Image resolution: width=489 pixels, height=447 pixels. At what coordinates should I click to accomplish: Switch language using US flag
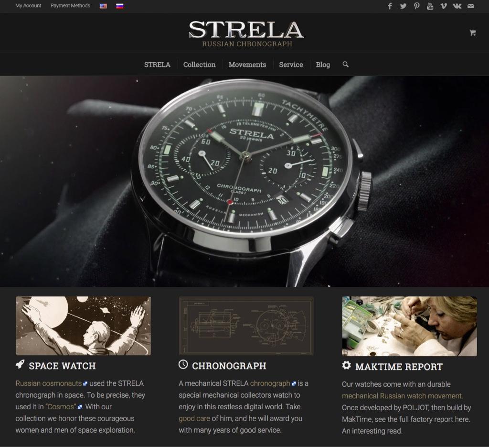pyautogui.click(x=103, y=6)
